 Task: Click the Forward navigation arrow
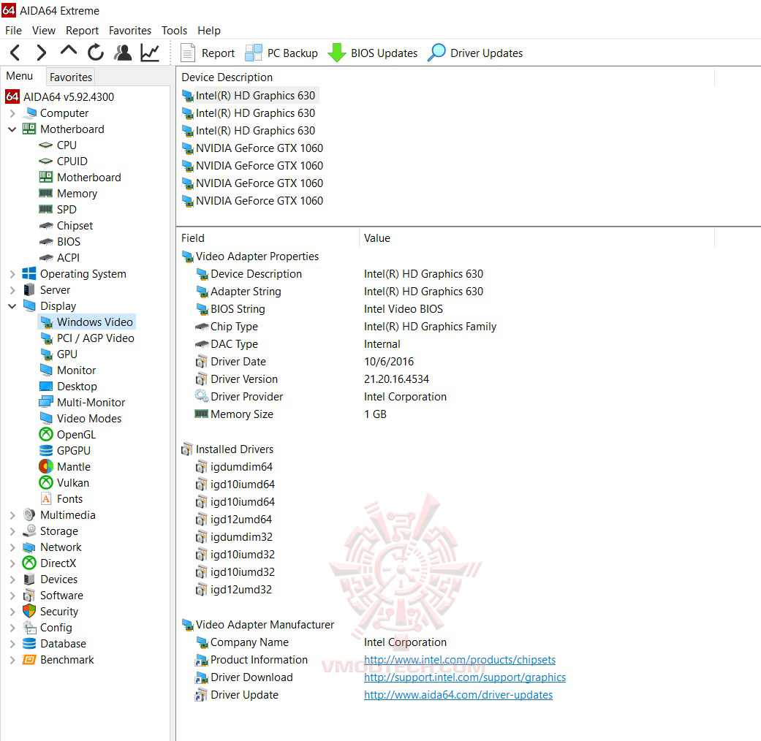[42, 53]
